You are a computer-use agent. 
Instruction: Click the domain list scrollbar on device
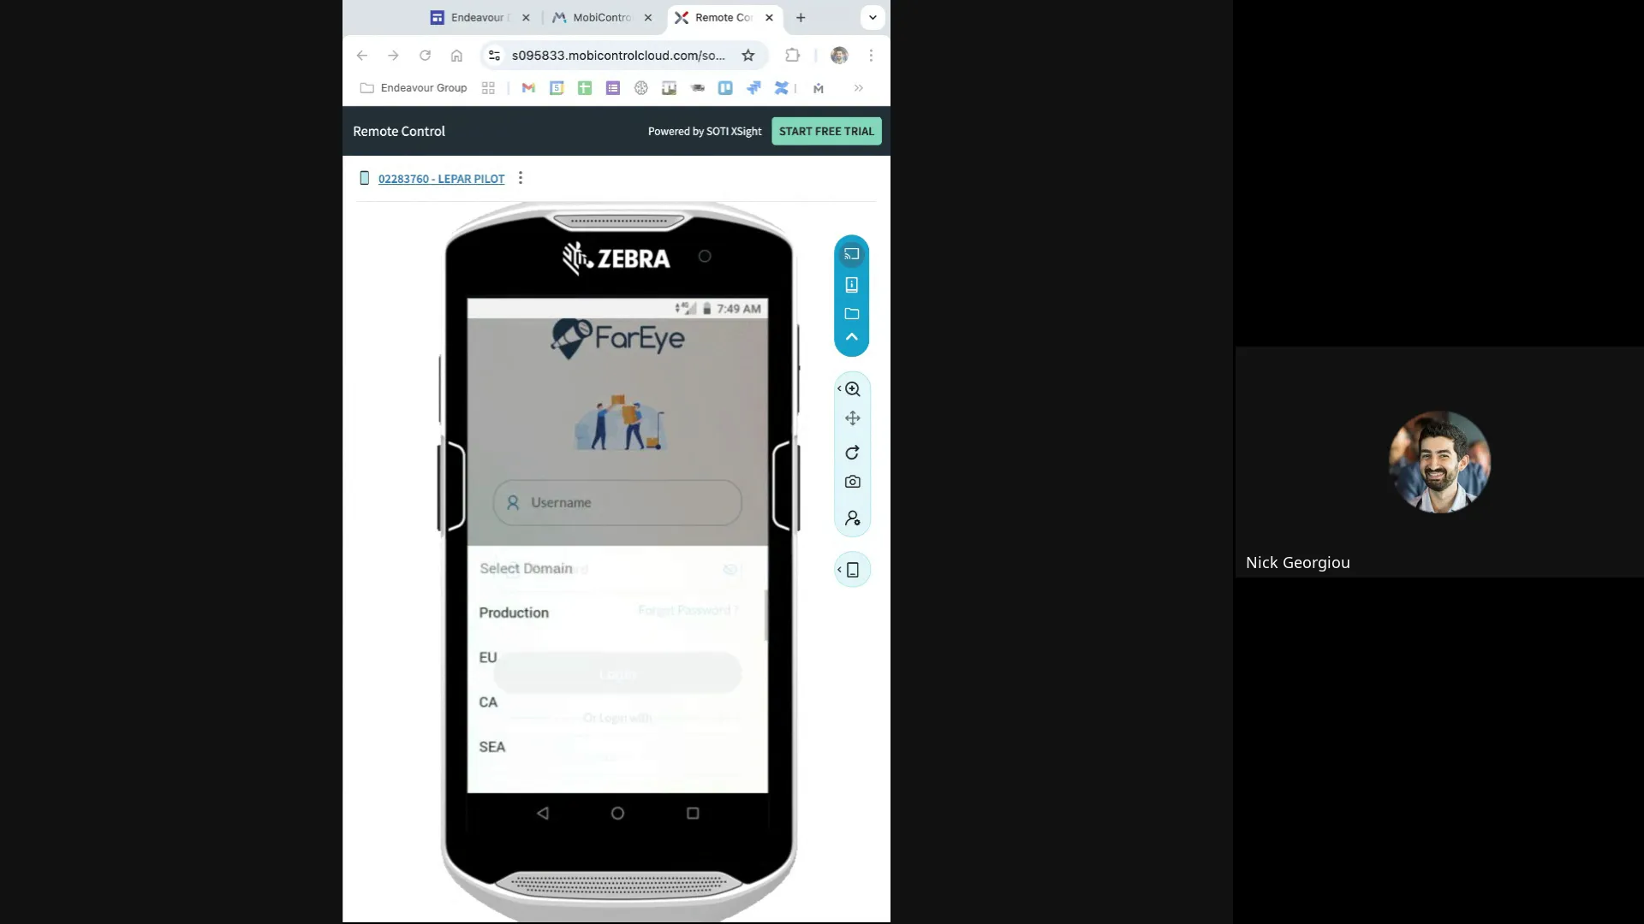click(765, 614)
